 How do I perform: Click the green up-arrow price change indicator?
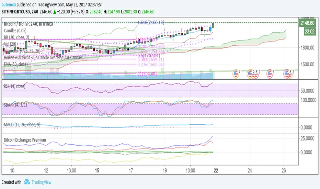point(55,12)
